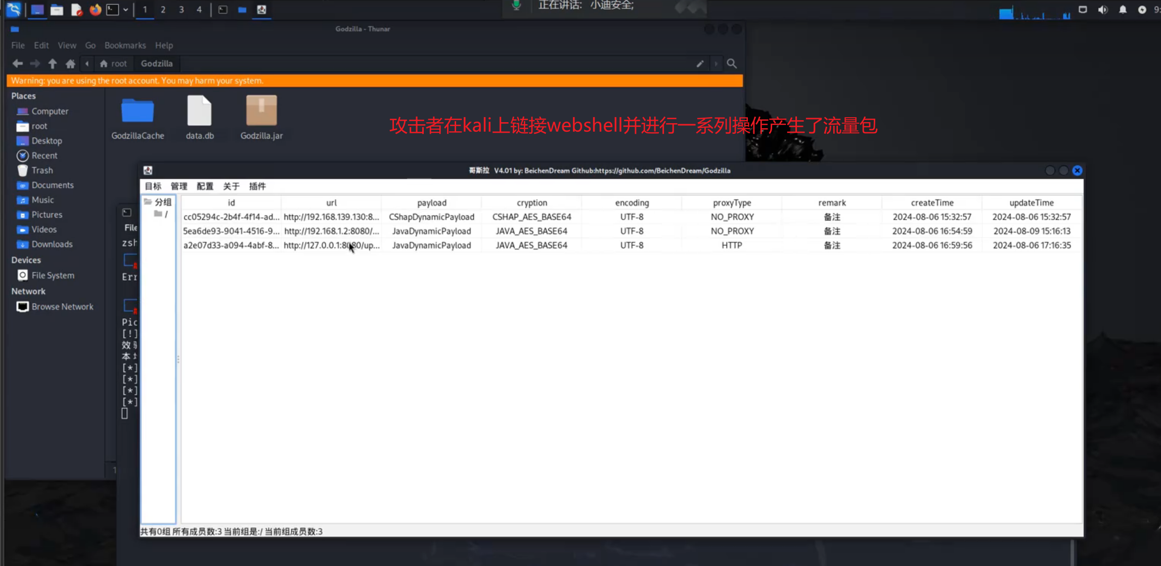This screenshot has width=1161, height=566.
Task: Open Bookmarks menu in Thunar
Action: tap(125, 45)
